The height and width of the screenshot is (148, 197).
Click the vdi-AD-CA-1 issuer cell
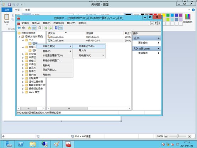(x=93, y=41)
